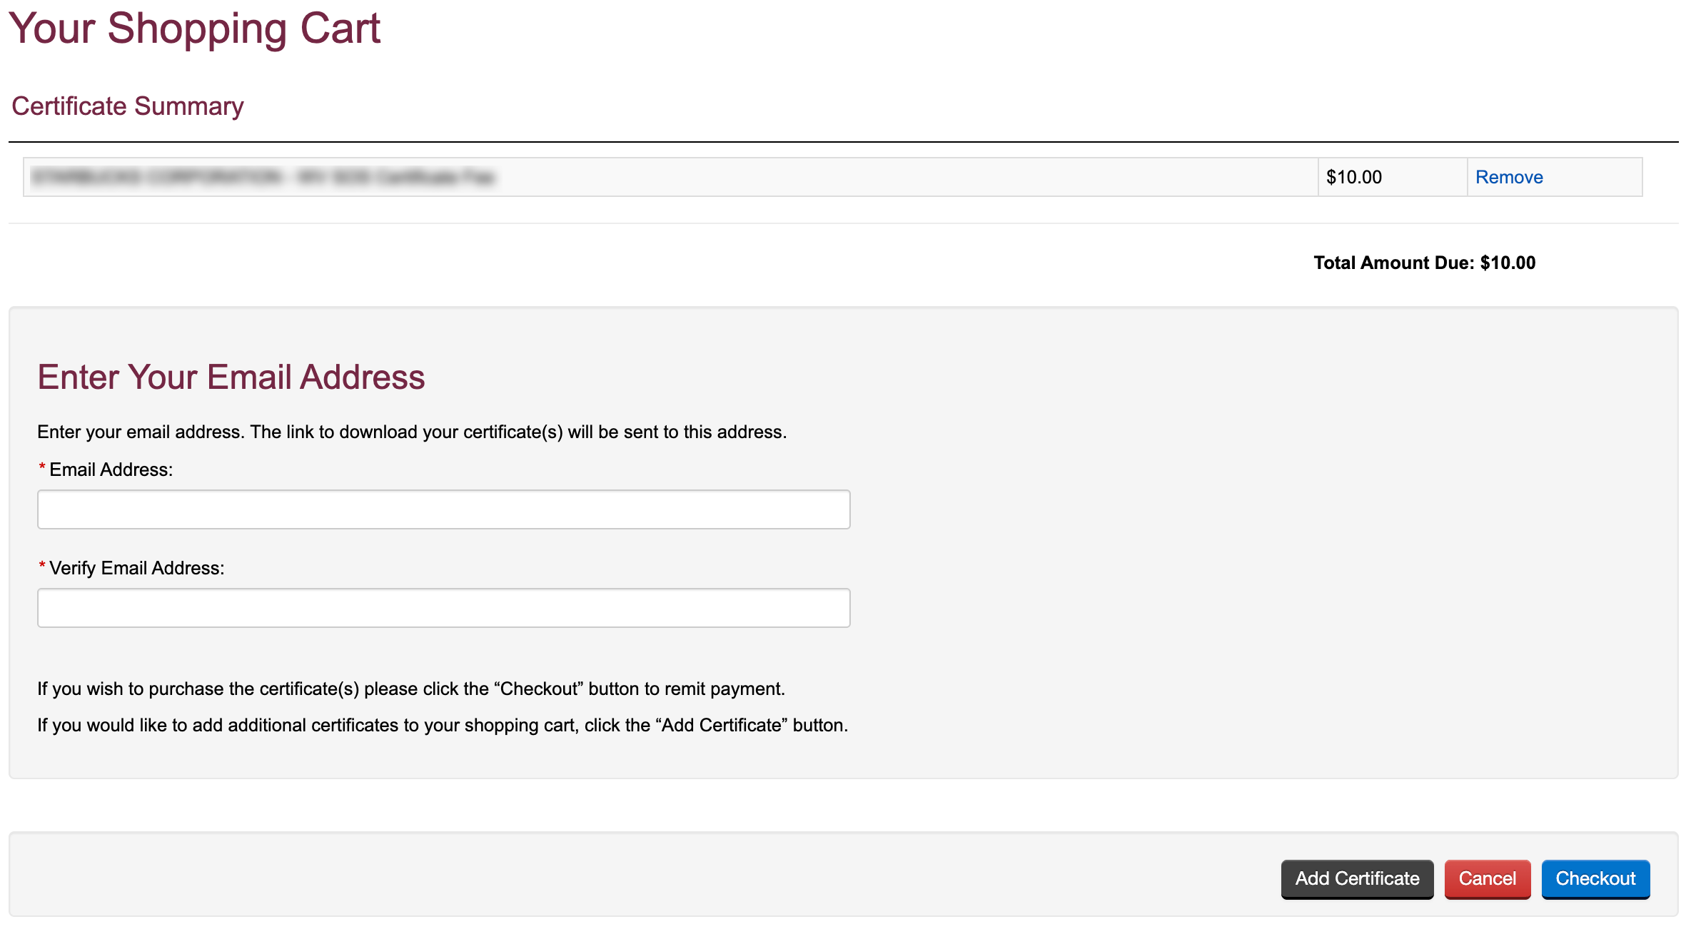1686x929 pixels.
Task: Click the Email Address field label
Action: (x=111, y=469)
